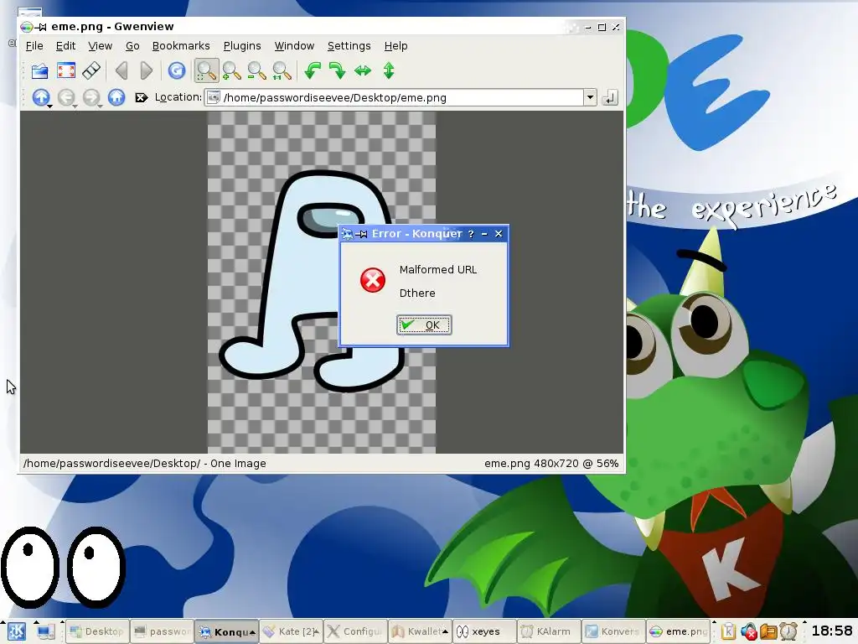The height and width of the screenshot is (644, 858).
Task: Clear the location bar
Action: click(x=141, y=97)
